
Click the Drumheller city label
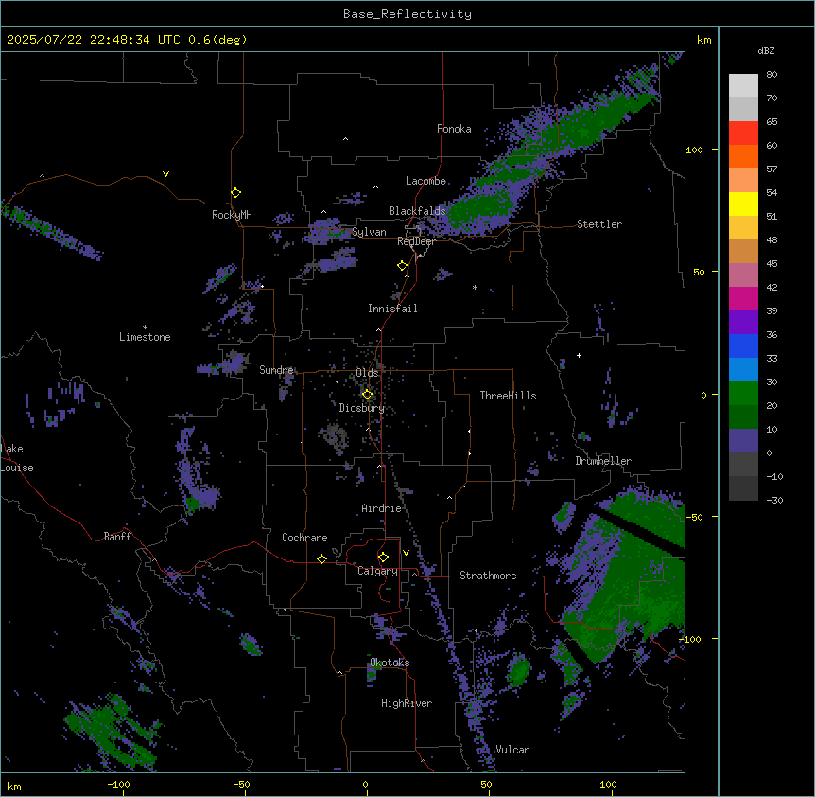(603, 461)
